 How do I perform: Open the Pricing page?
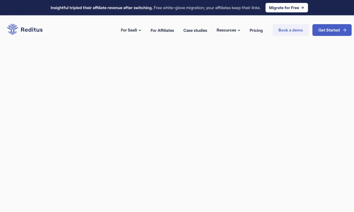click(x=256, y=30)
